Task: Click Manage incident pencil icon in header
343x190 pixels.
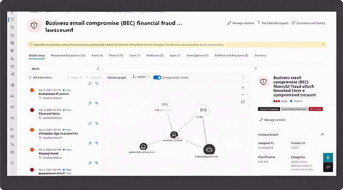Action: tap(229, 22)
